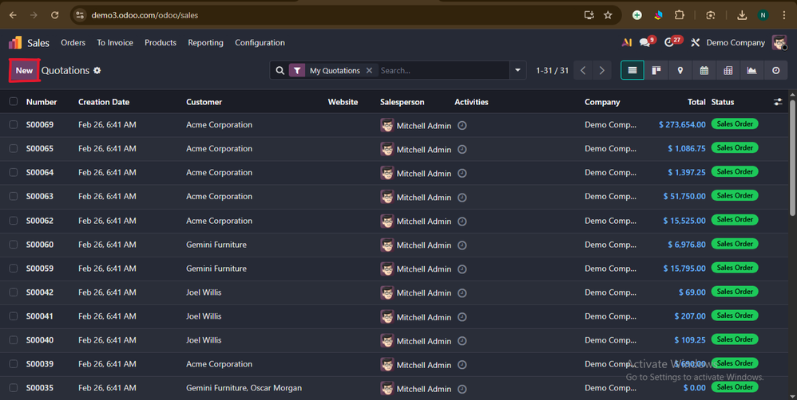The height and width of the screenshot is (400, 797).
Task: Open Chrome extensions puzzle icon
Action: 679,15
